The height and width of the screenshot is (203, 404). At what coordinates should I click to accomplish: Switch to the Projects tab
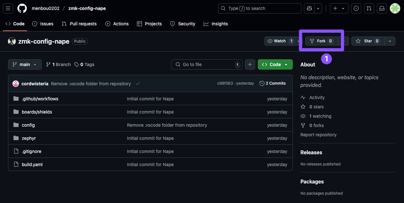pyautogui.click(x=149, y=24)
